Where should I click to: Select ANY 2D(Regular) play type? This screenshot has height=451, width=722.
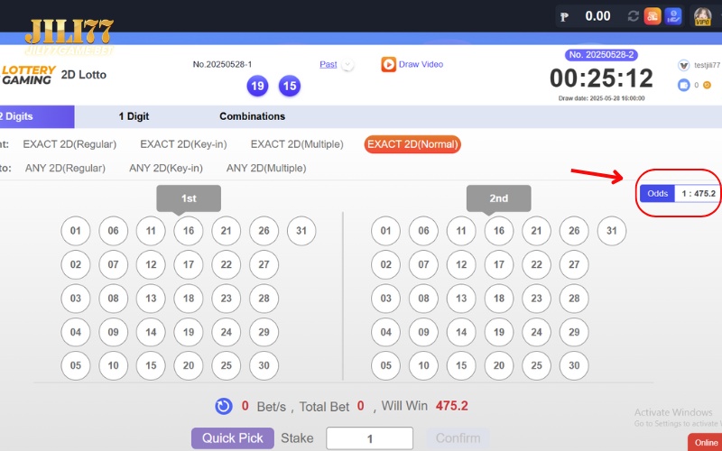point(65,169)
